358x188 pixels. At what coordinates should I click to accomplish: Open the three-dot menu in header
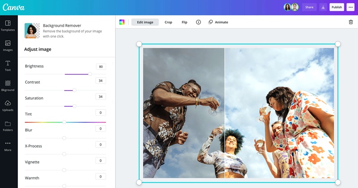[350, 7]
